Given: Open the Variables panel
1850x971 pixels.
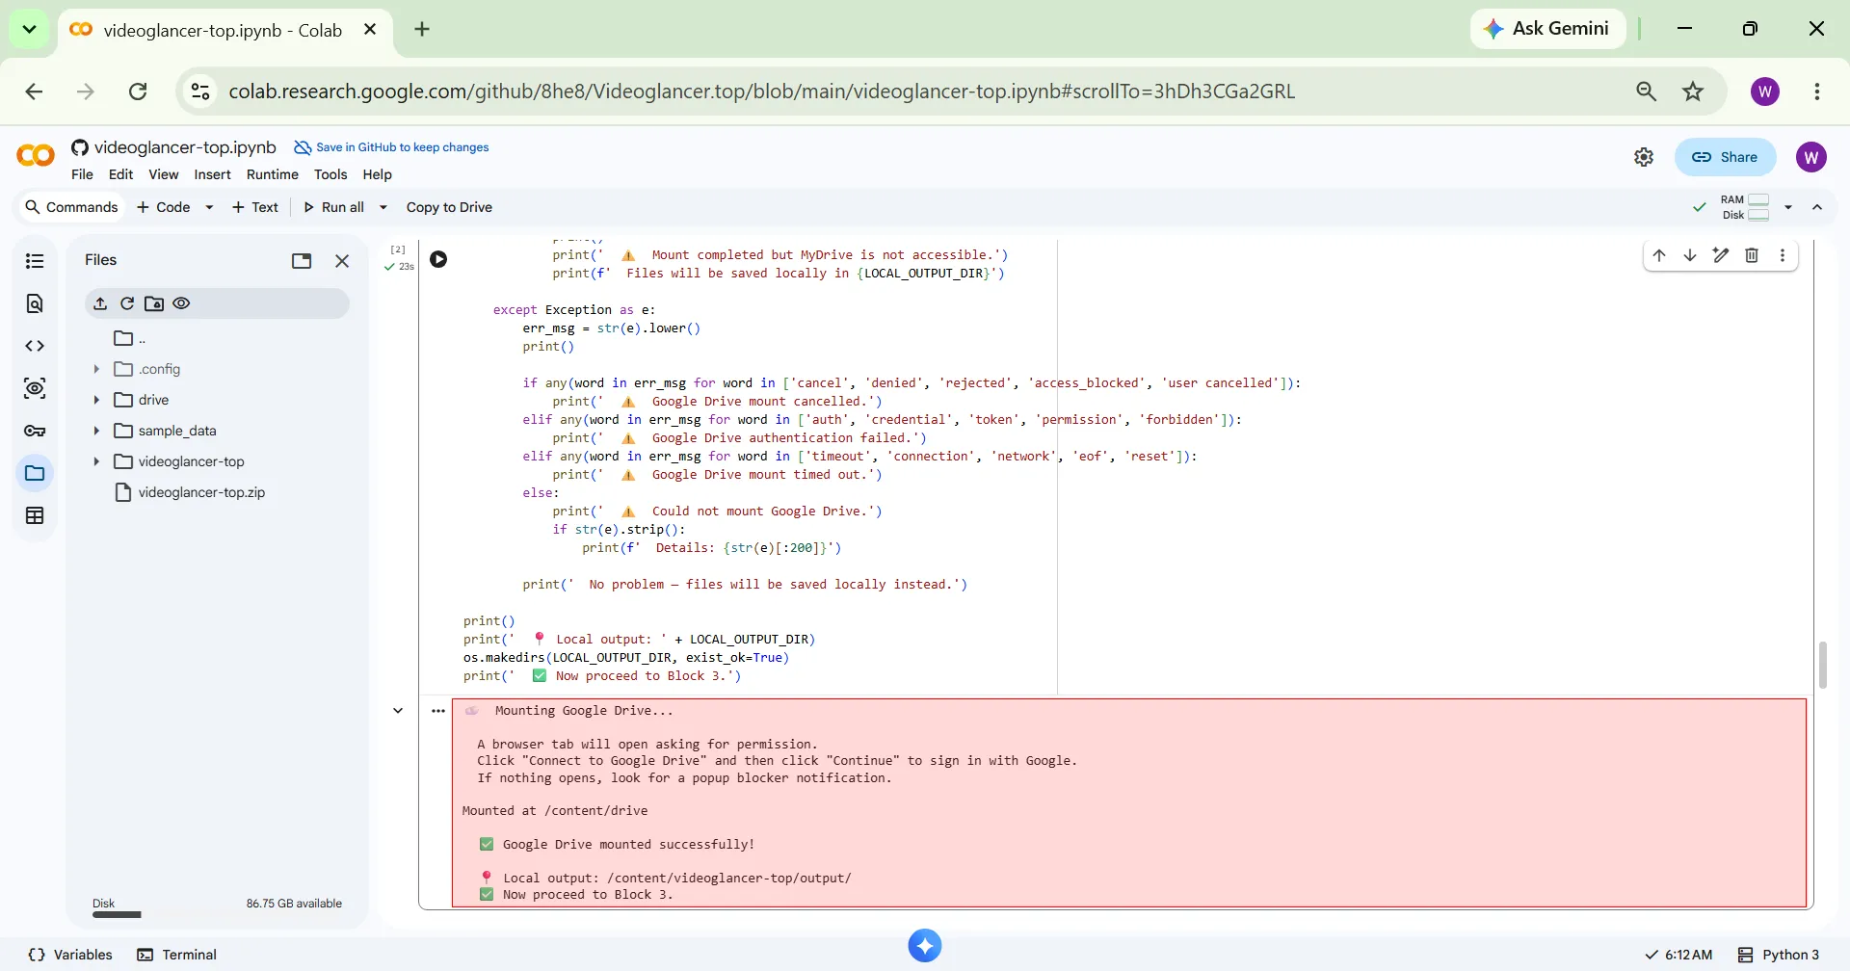Looking at the screenshot, I should coord(71,955).
